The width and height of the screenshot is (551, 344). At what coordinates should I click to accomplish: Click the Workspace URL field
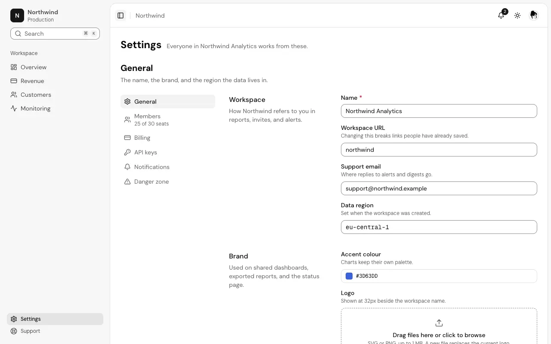[x=439, y=150]
